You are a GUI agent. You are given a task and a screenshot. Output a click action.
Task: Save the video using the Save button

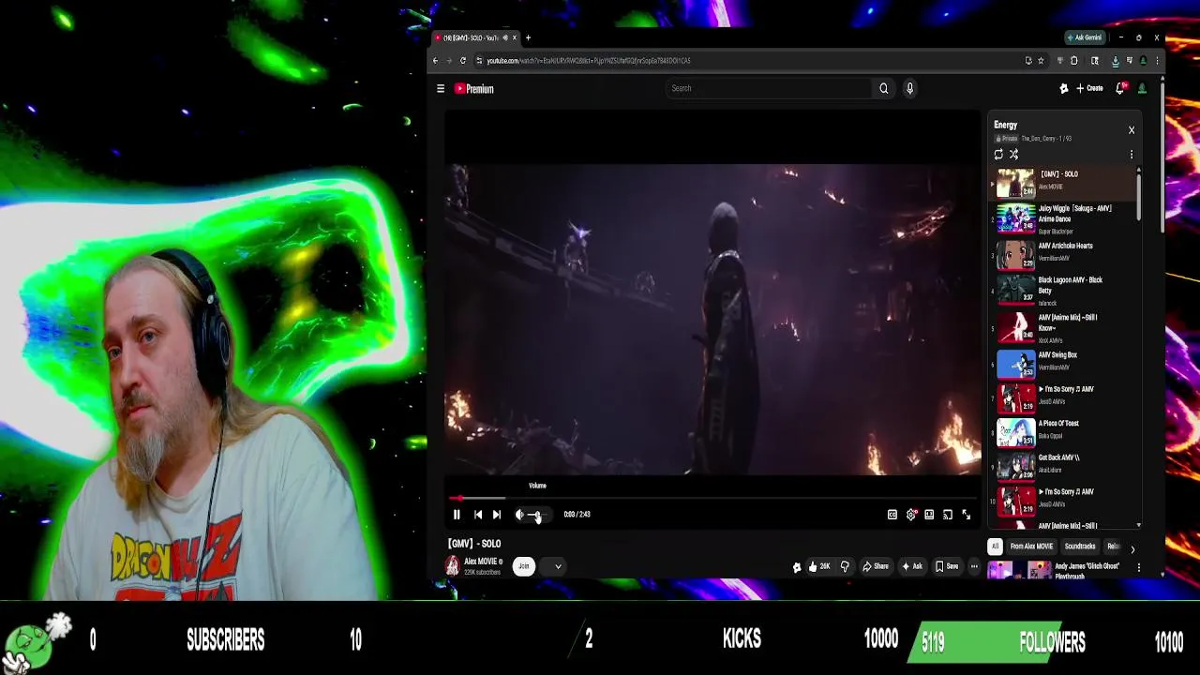pyautogui.click(x=947, y=566)
